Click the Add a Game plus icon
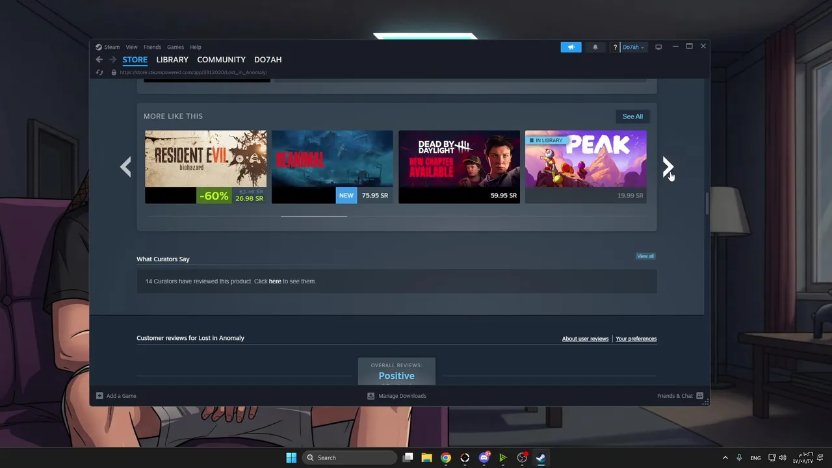 (x=99, y=396)
